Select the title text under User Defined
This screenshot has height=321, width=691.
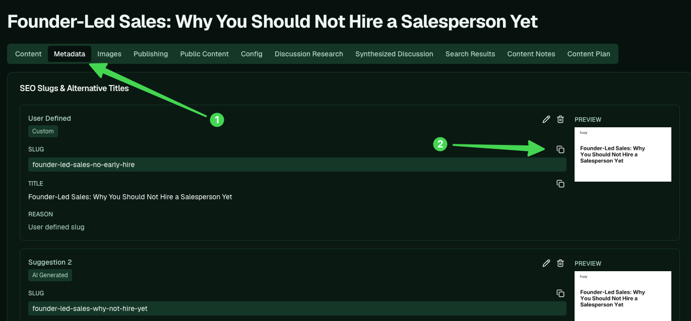[130, 197]
